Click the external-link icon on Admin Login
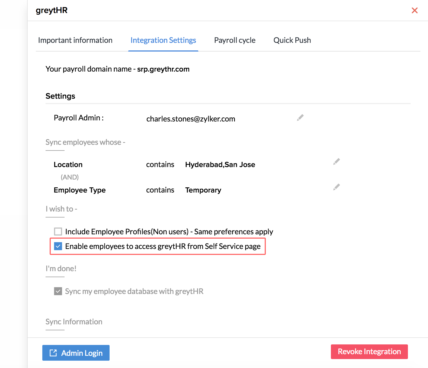The image size is (428, 368). tap(53, 353)
